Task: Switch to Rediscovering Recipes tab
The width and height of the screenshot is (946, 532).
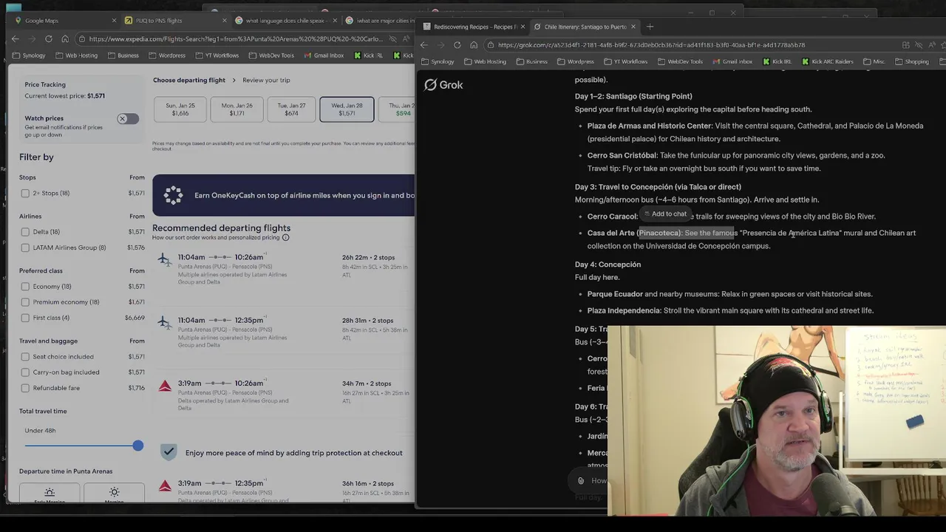Action: 473,27
